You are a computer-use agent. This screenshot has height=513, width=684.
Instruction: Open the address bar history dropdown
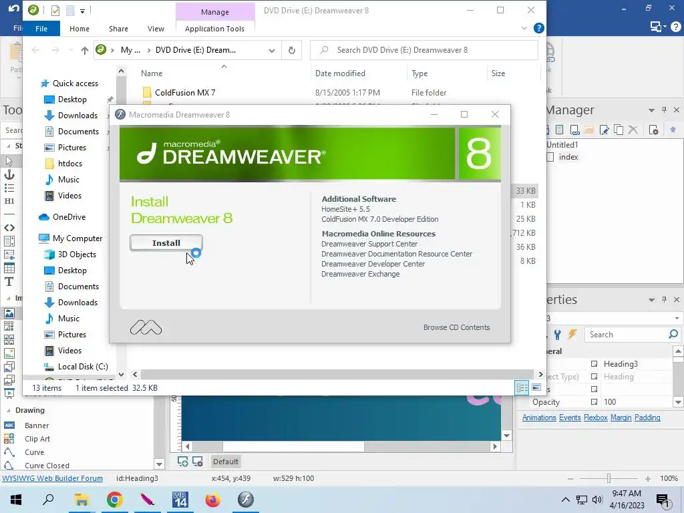272,50
